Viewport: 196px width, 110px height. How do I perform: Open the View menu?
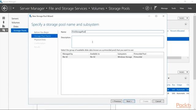pos(182,8)
